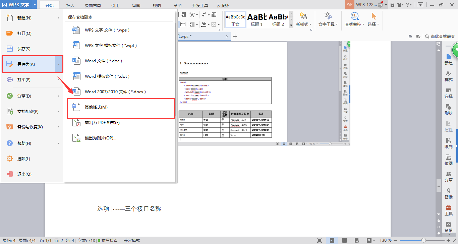Close the .wps document tab
458x244 pixels.
click(x=227, y=36)
